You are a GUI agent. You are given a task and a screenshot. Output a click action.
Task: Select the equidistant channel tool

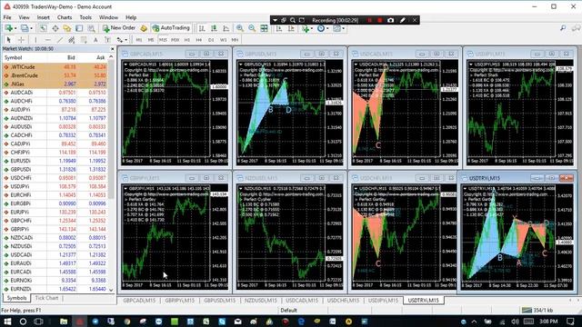point(72,40)
